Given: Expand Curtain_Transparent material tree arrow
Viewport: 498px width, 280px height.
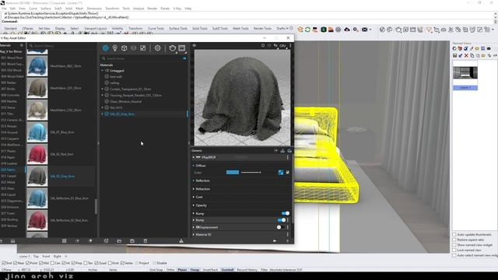Looking at the screenshot, I should point(102,89).
